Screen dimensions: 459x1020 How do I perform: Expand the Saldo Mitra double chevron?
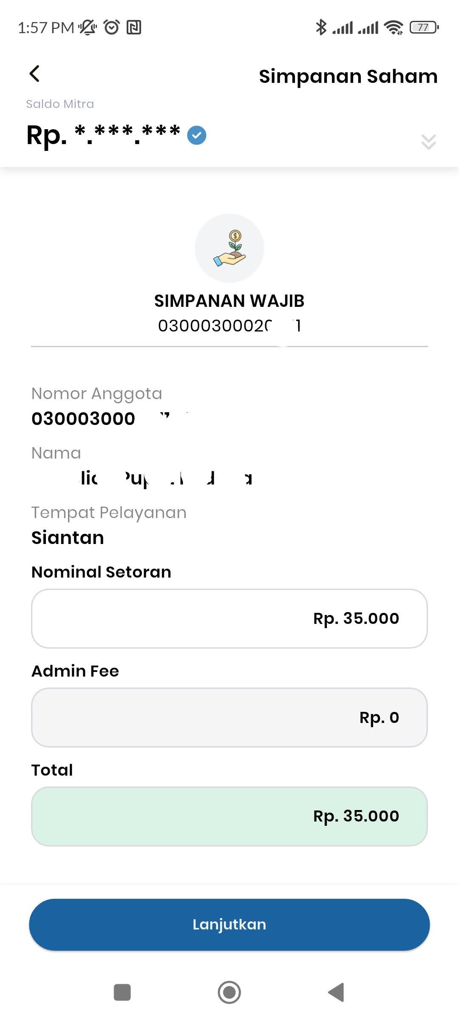click(428, 142)
